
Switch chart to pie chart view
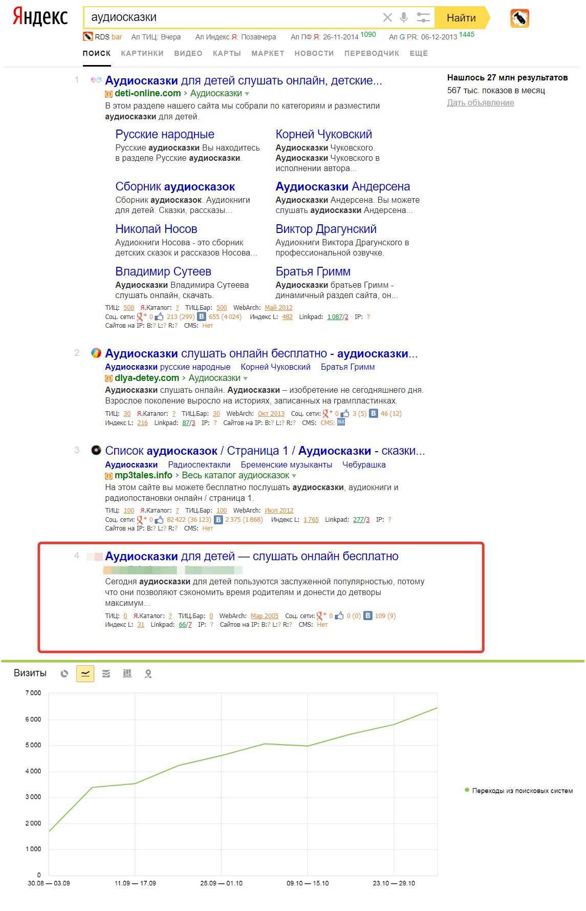[64, 674]
